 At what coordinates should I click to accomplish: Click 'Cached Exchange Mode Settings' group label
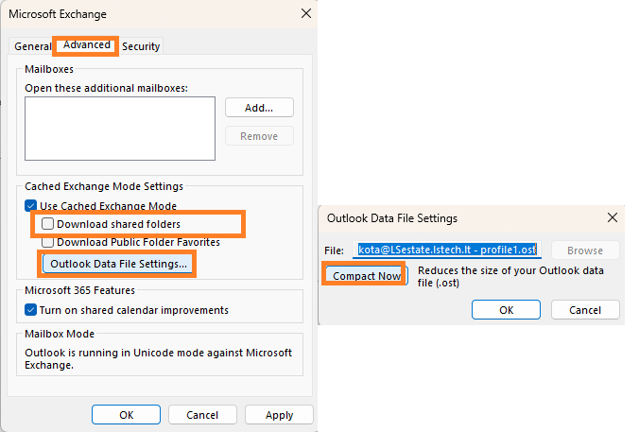(104, 186)
